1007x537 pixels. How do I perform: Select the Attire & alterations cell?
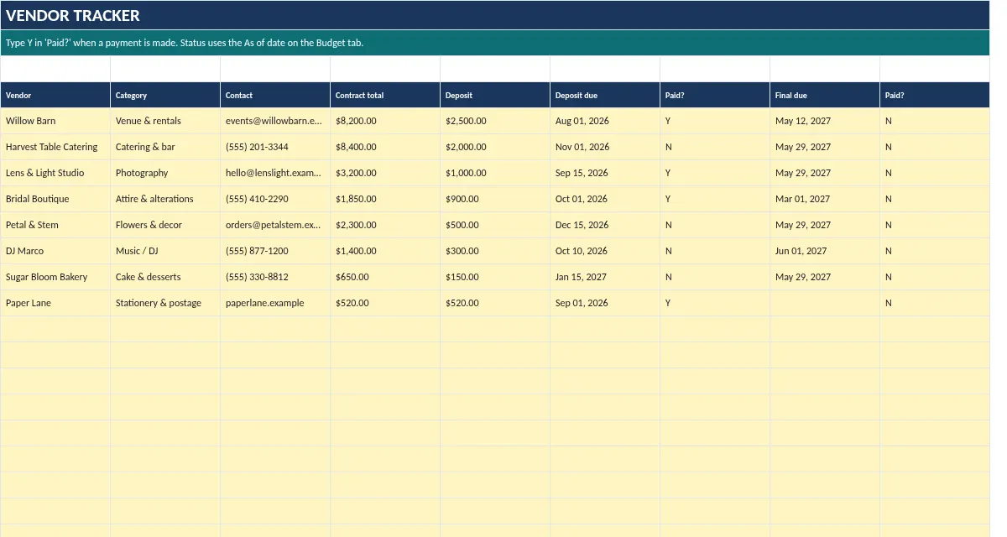[x=165, y=199]
